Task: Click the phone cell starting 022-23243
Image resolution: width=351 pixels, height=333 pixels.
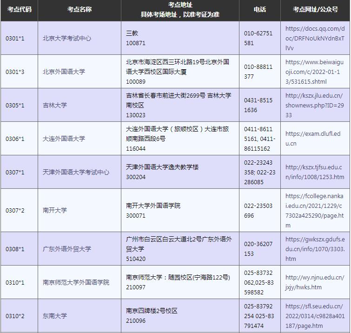Action: pos(260,172)
